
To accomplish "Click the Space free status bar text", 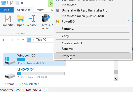I will pos(24,90).
